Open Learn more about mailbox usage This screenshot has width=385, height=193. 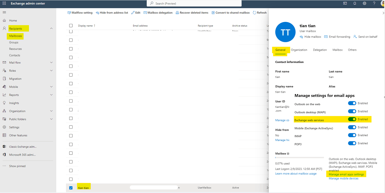(296, 174)
